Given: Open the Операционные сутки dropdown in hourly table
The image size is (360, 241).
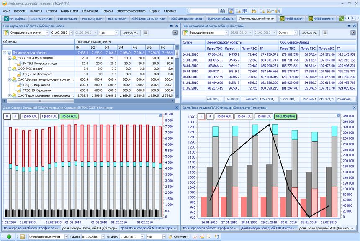Looking at the screenshot, I should coord(46,32).
